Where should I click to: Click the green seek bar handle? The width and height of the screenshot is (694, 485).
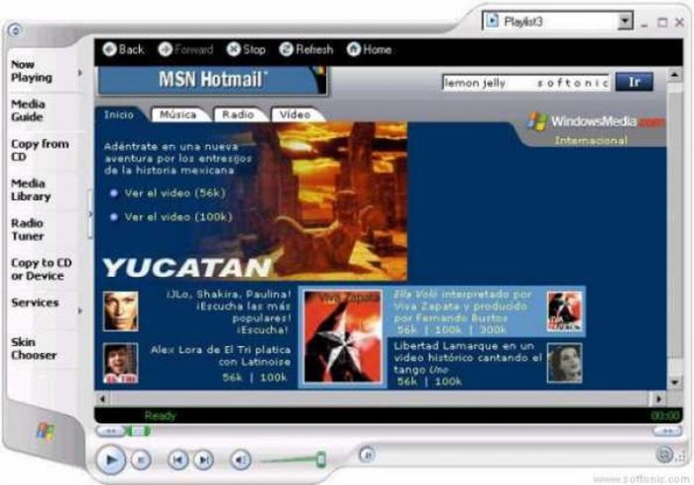140,431
